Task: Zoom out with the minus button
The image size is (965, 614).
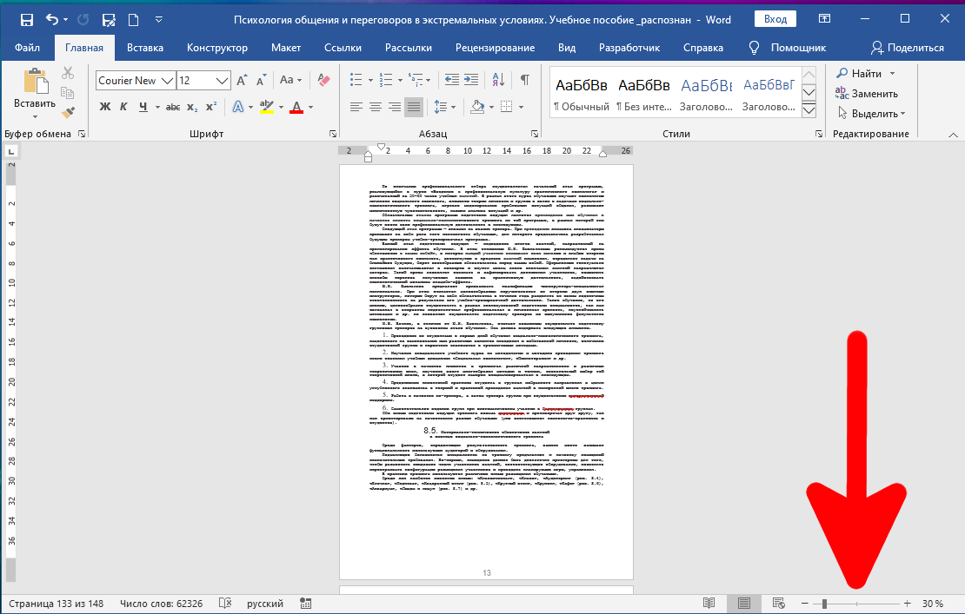Action: tap(804, 604)
